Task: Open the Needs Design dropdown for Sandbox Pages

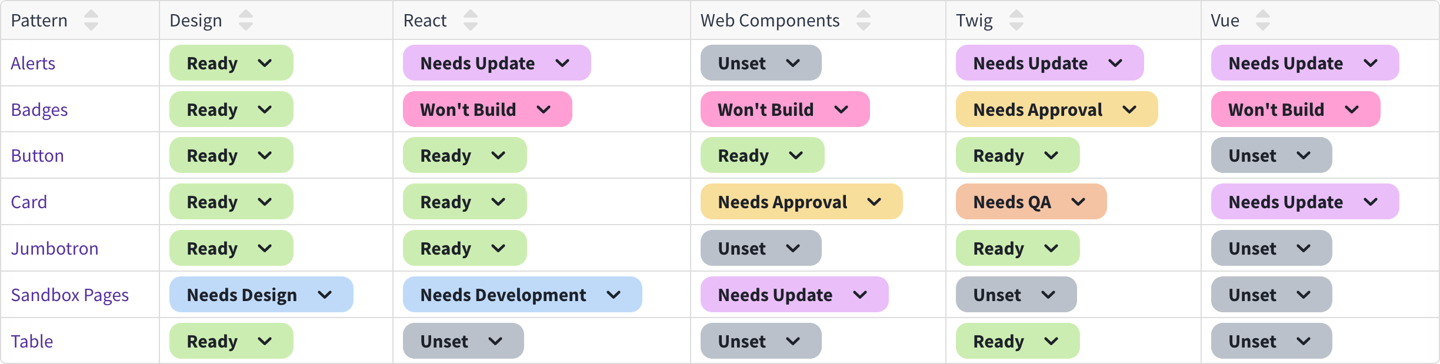Action: 261,294
